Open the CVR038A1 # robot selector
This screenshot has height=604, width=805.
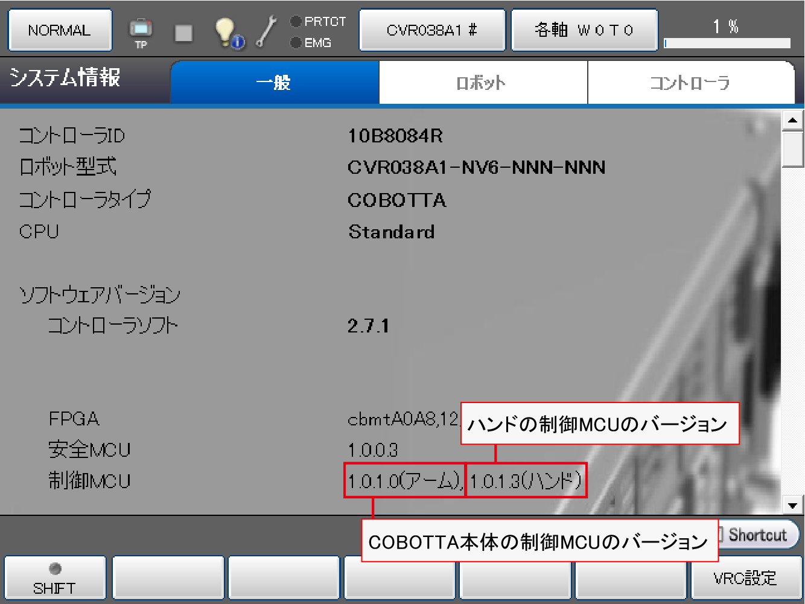432,30
